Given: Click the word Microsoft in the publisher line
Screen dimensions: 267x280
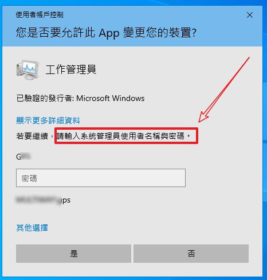Looking at the screenshot, I should 93,98.
